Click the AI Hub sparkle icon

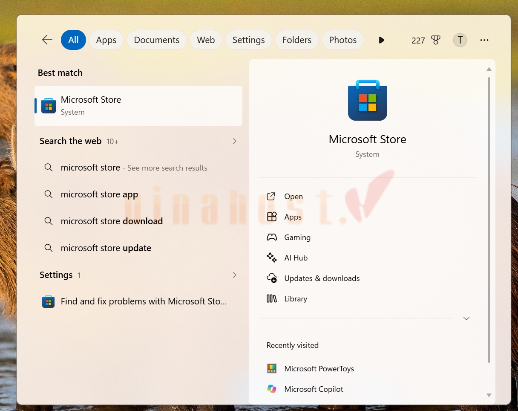pyautogui.click(x=272, y=258)
